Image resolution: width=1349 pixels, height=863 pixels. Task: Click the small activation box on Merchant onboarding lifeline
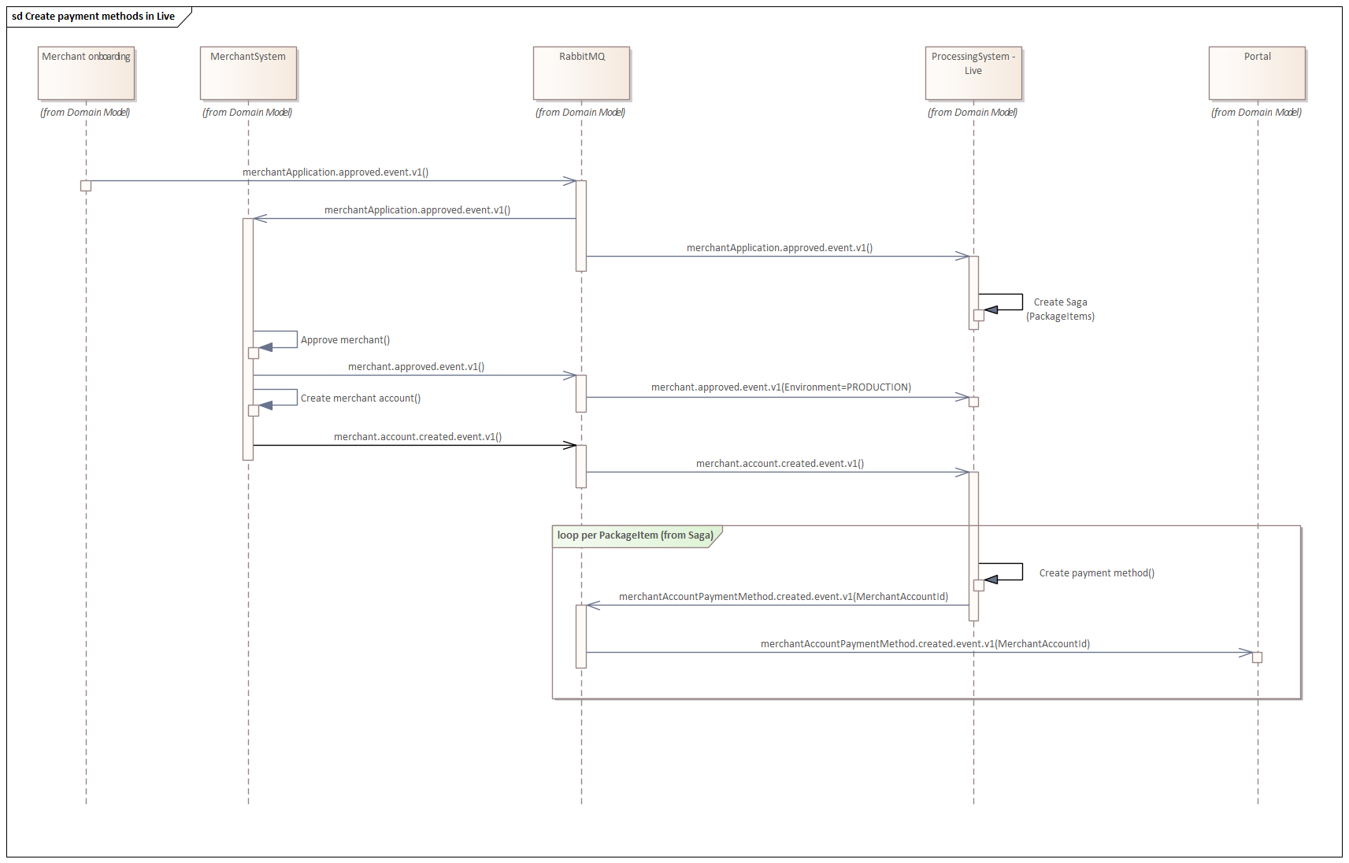pos(86,186)
